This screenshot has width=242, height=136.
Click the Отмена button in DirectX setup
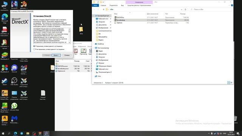[x=67, y=55]
